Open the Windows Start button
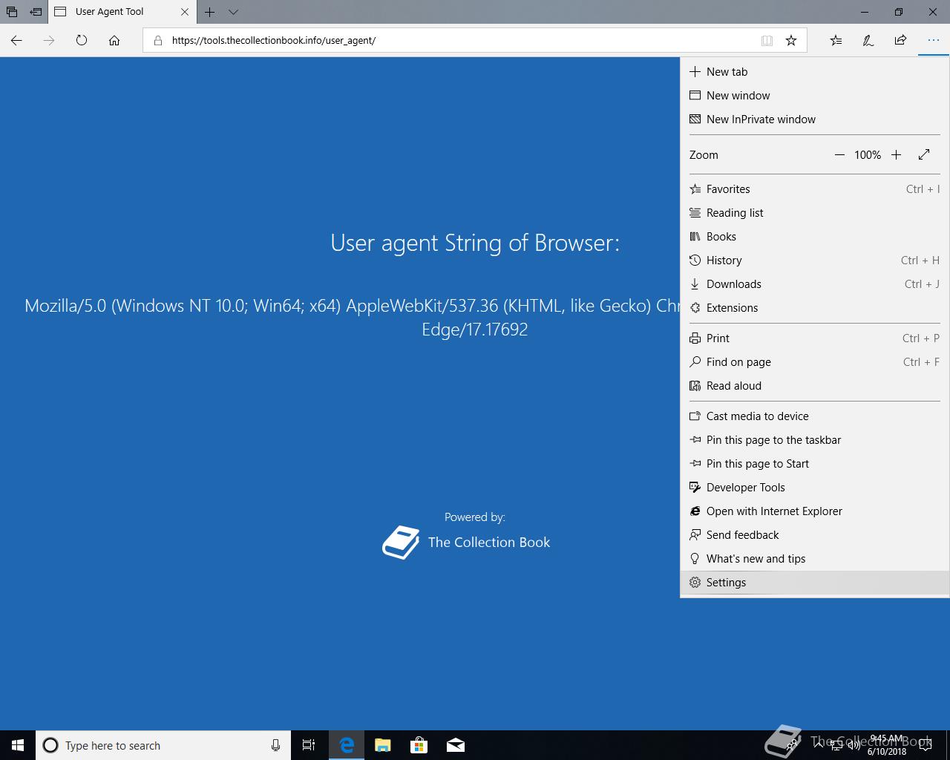The width and height of the screenshot is (950, 760). coord(18,745)
